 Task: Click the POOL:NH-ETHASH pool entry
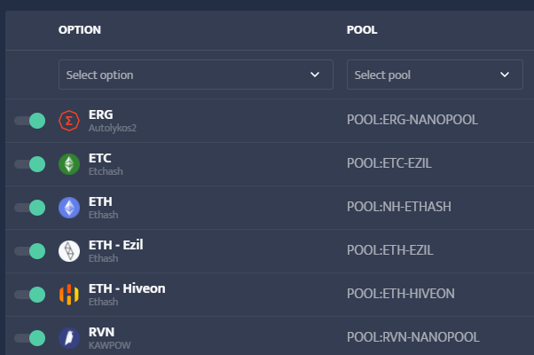(399, 207)
